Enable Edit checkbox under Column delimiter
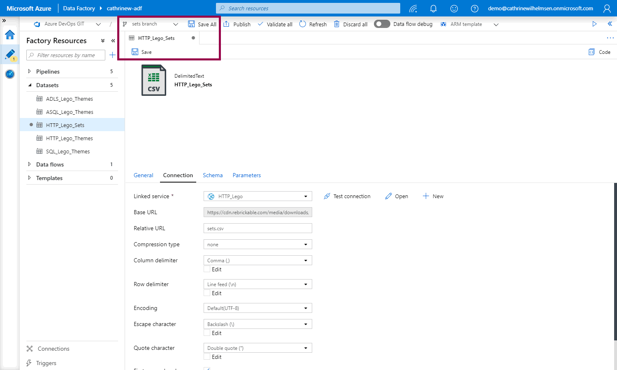Image resolution: width=617 pixels, height=370 pixels. 207,269
